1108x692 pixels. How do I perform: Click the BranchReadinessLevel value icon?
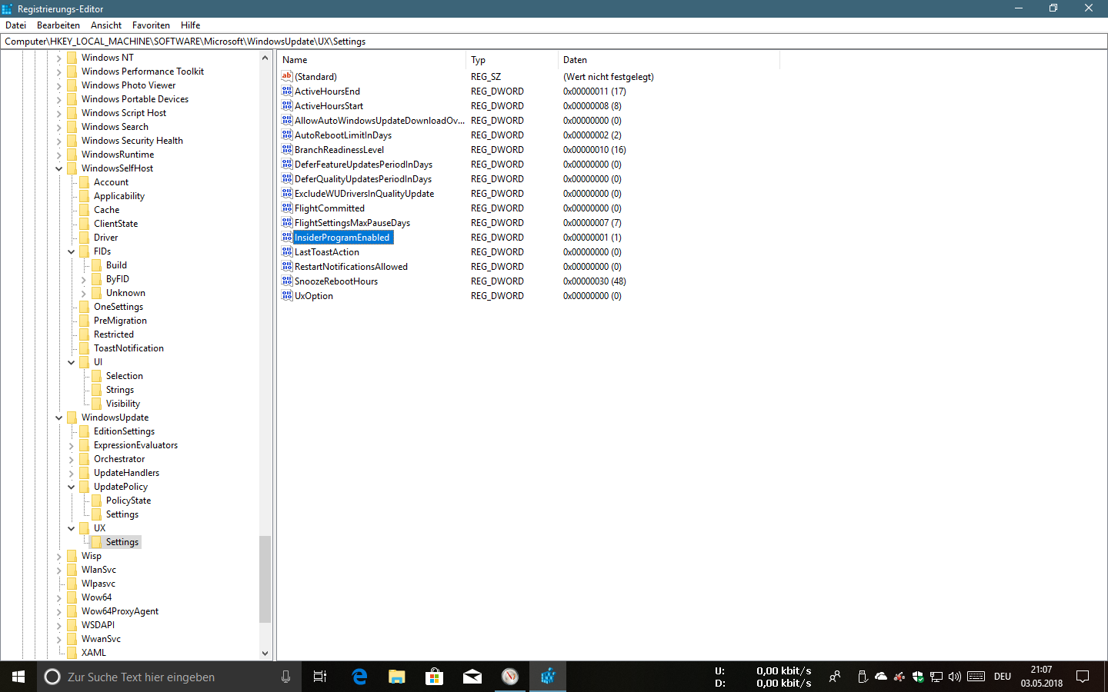tap(287, 149)
